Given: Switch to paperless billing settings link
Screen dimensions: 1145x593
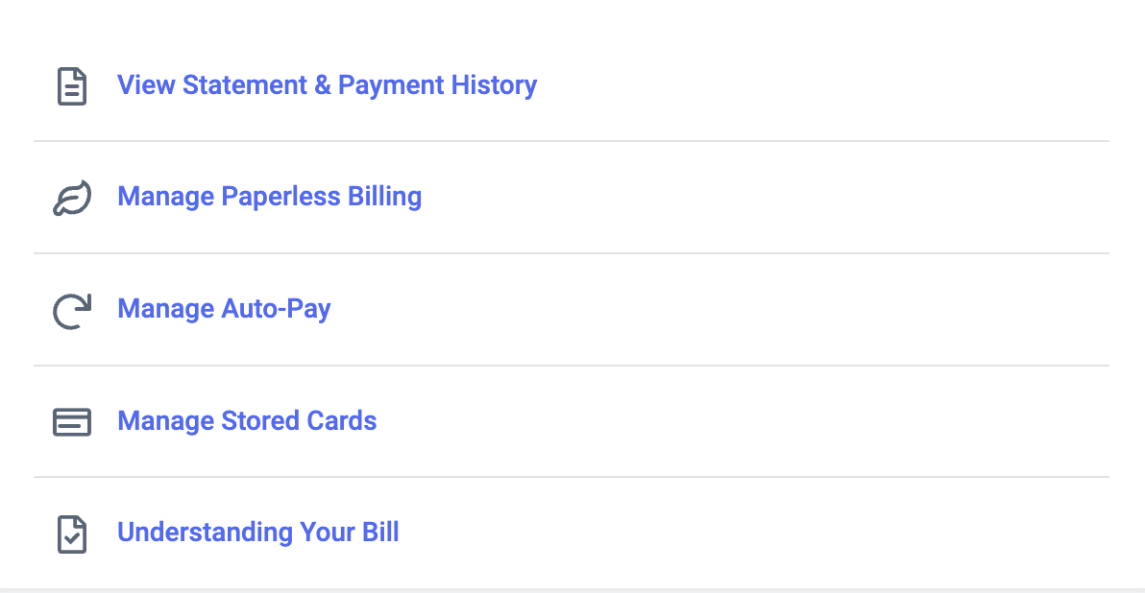Looking at the screenshot, I should (x=269, y=197).
